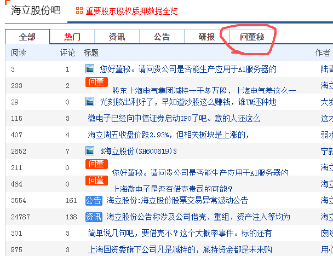
Task: Open post 上海国资委旗下公司凡是减持的
Action: tap(180, 249)
